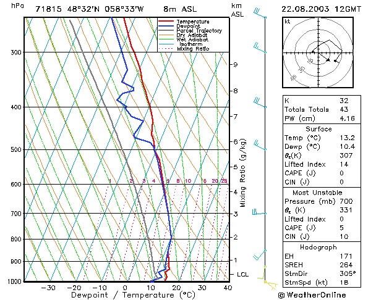
Task: Click the 'Mixing Ratio (g/kg)' vertical label
Action: (x=242, y=173)
